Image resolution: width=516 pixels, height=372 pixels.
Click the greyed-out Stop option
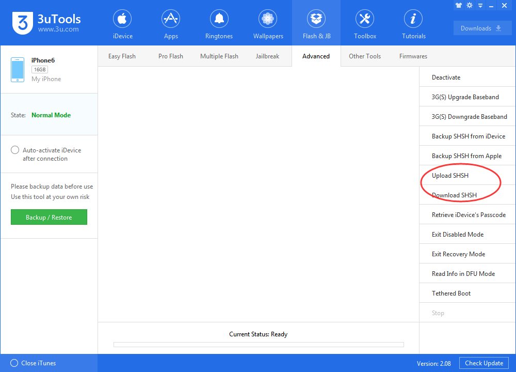coord(467,313)
